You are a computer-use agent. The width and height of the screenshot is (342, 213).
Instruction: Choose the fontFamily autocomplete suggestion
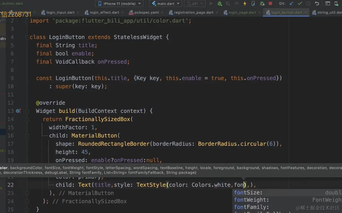tap(287, 207)
